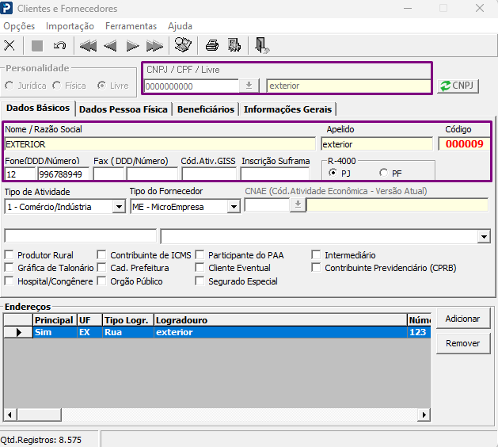498x447 pixels.
Task: Check the Intermediário checkbox
Action: 316,254
